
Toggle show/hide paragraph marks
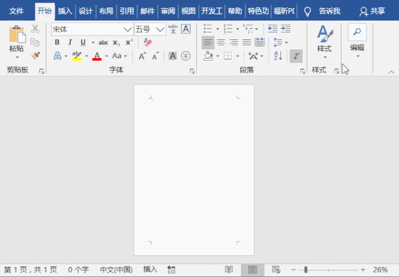[x=296, y=56]
